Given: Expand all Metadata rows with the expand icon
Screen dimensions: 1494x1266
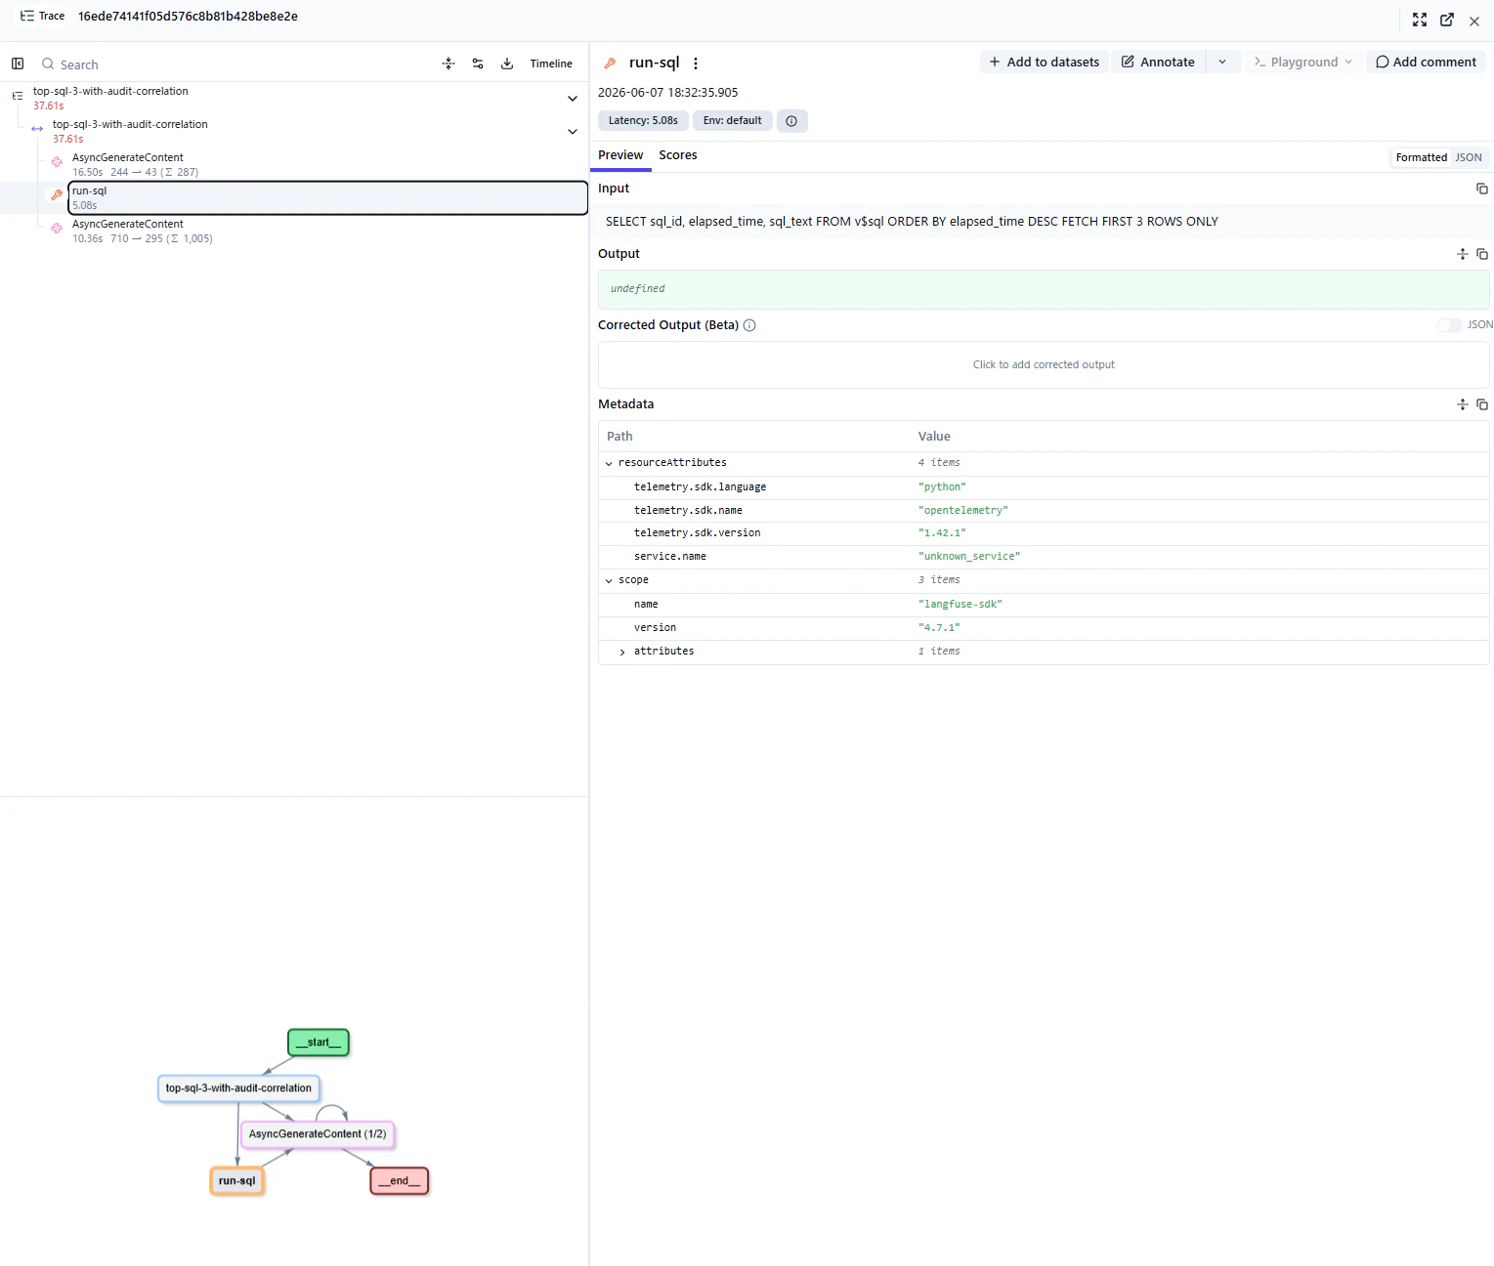Looking at the screenshot, I should [x=1463, y=404].
